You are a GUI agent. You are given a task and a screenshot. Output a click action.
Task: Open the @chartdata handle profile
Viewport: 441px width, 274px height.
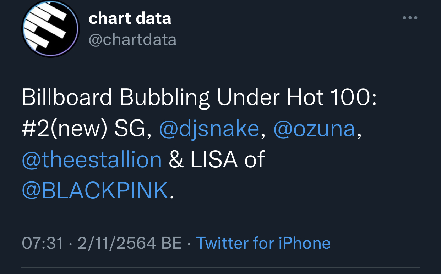tap(132, 40)
